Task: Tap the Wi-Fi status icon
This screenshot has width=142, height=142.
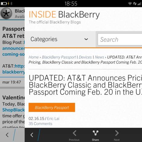Action: [x=130, y=4]
